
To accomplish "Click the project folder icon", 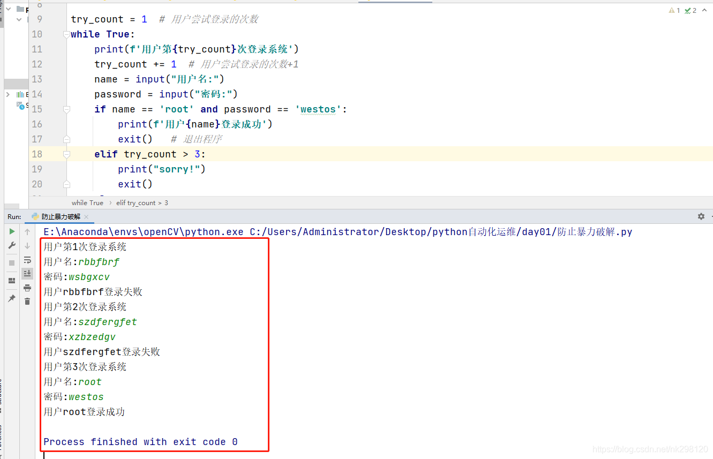I will coord(20,9).
